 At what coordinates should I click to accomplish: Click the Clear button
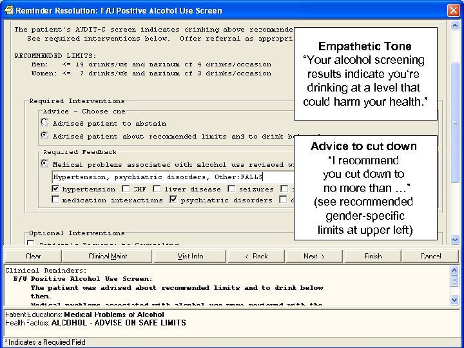click(34, 256)
